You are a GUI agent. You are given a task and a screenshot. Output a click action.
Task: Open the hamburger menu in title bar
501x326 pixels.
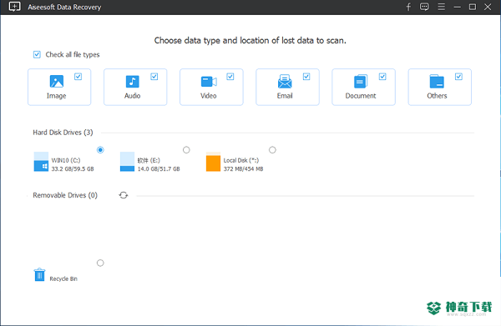pos(441,7)
